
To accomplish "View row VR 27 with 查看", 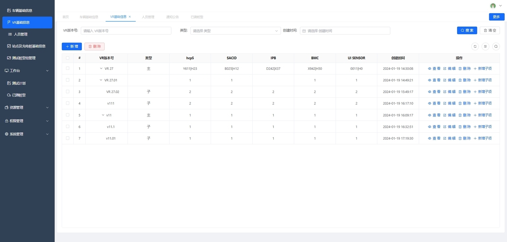I will click(434, 68).
